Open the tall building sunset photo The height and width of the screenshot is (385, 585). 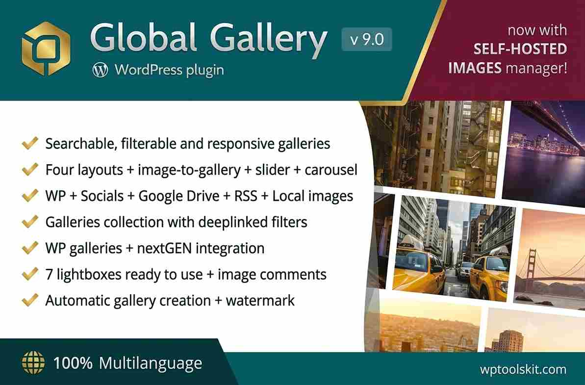(534, 330)
